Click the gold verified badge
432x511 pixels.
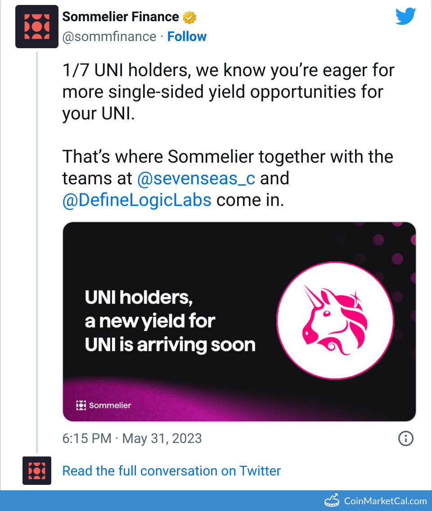click(189, 17)
